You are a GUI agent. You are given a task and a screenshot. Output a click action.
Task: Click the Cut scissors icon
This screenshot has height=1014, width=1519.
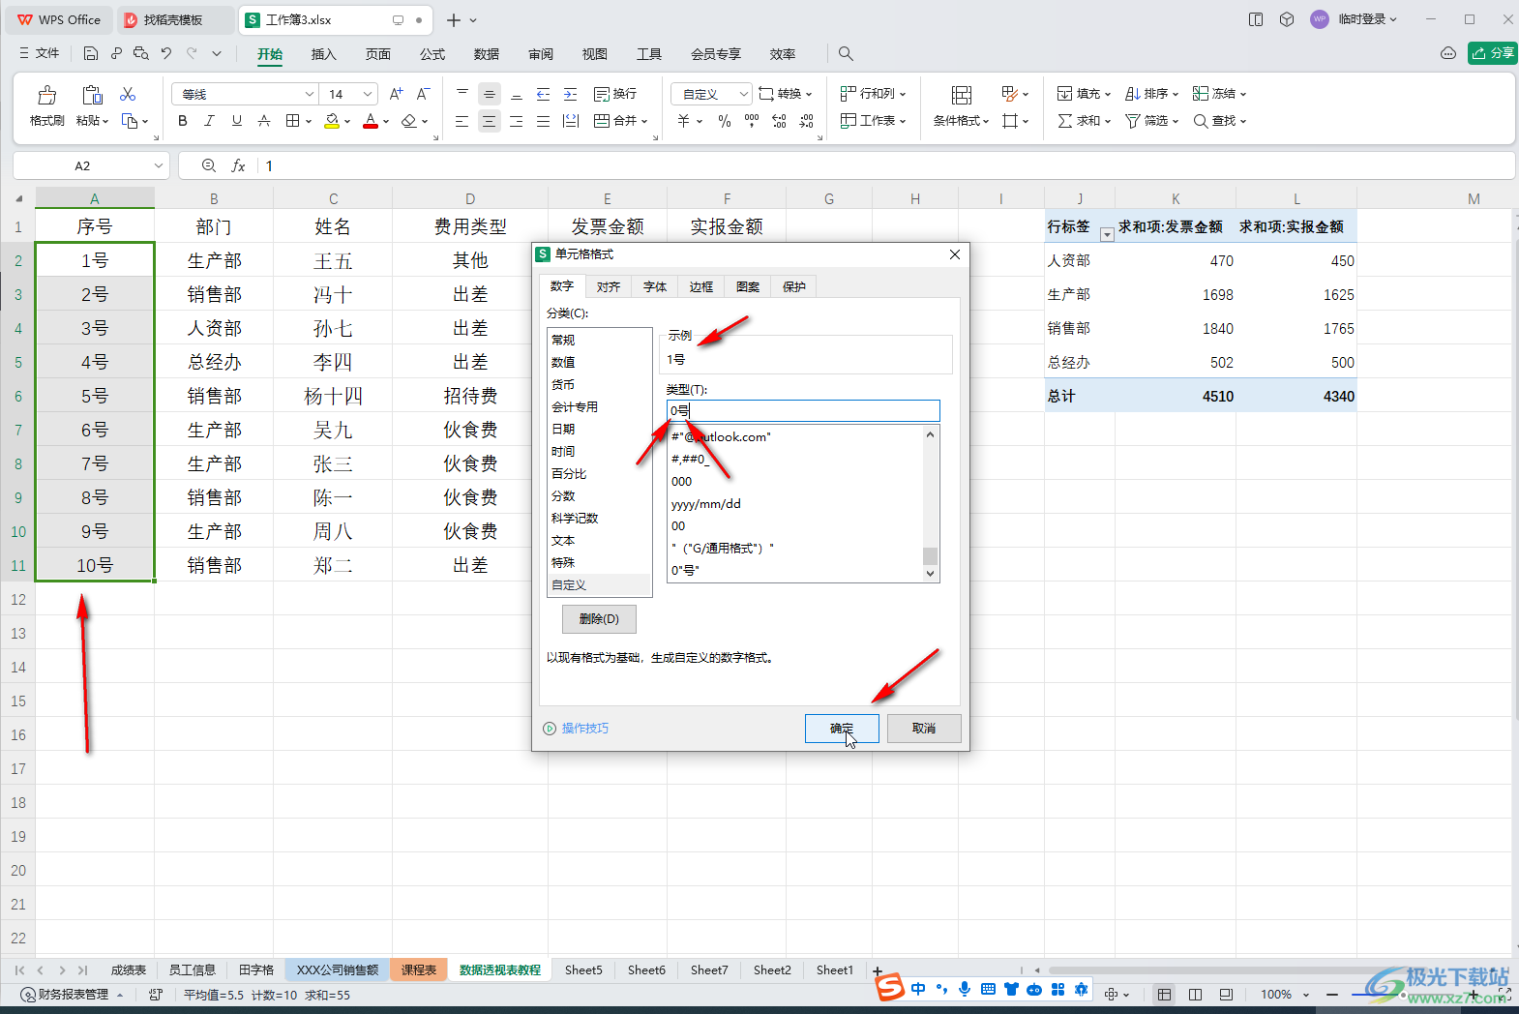point(128,94)
